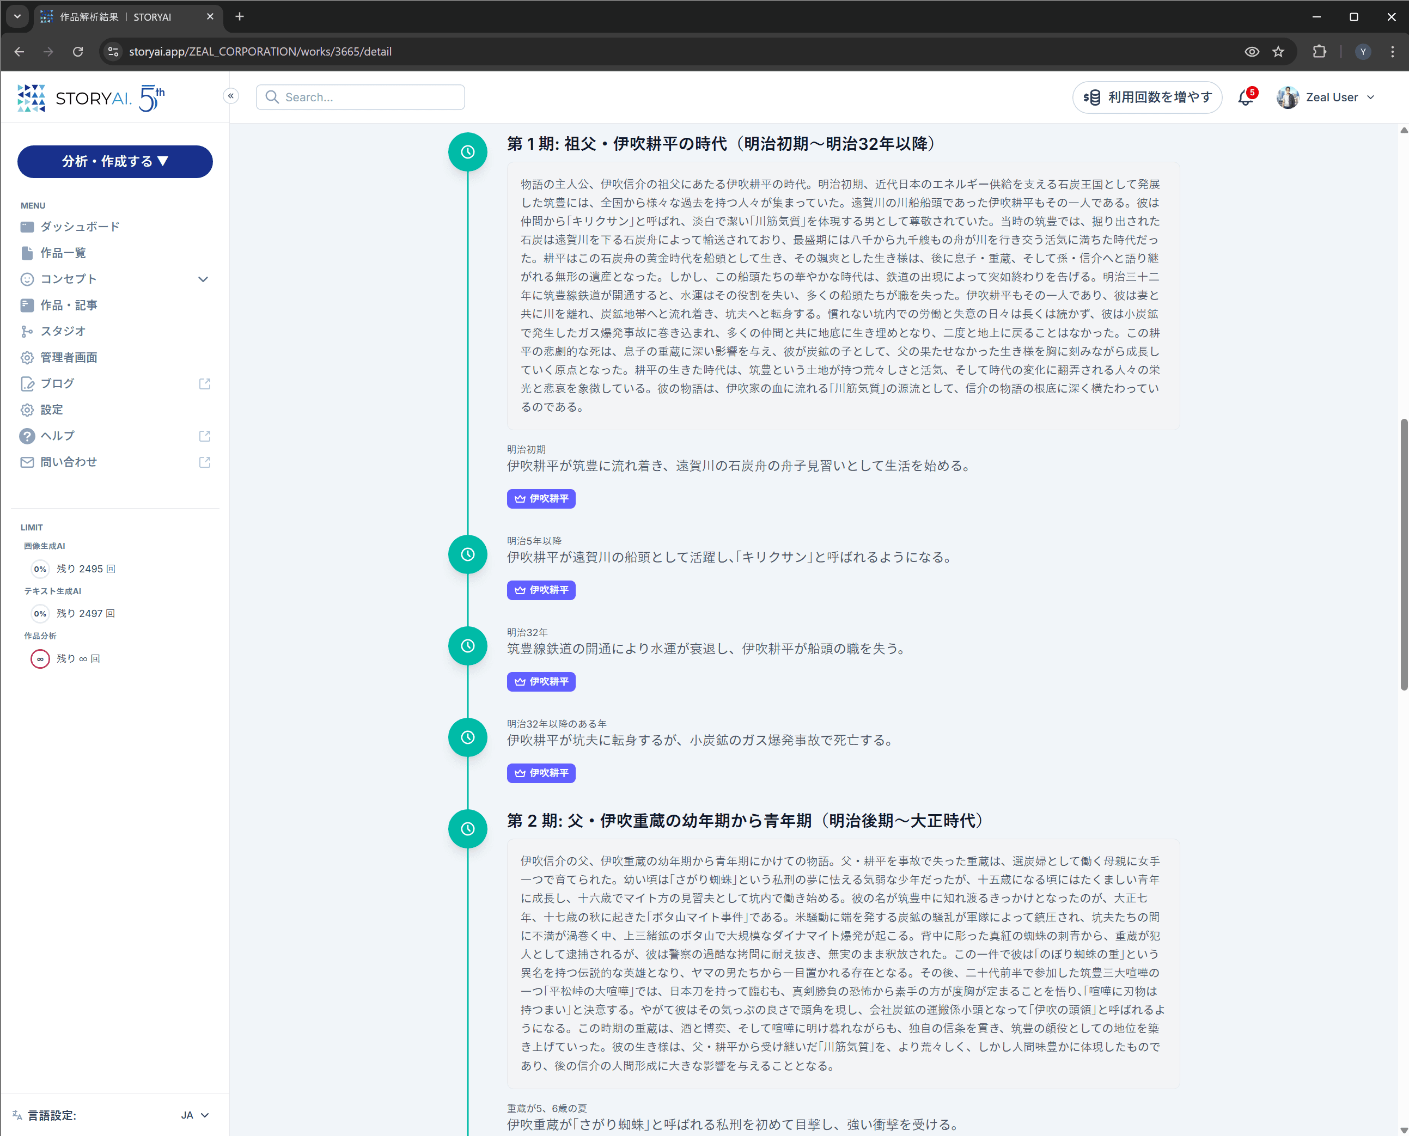Click external-link icon next to 問い合わせ
This screenshot has width=1409, height=1136.
coord(205,462)
